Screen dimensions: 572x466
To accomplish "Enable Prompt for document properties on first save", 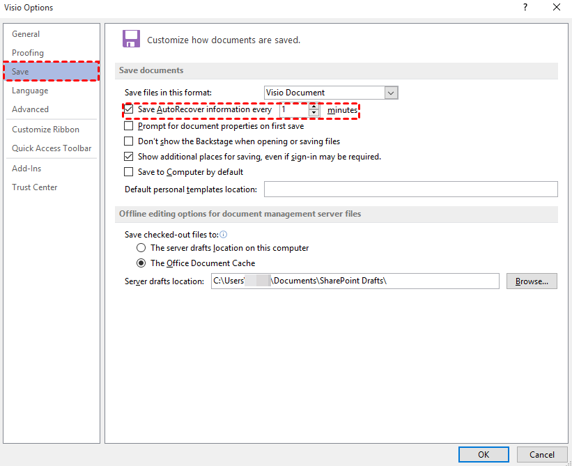I will 128,126.
